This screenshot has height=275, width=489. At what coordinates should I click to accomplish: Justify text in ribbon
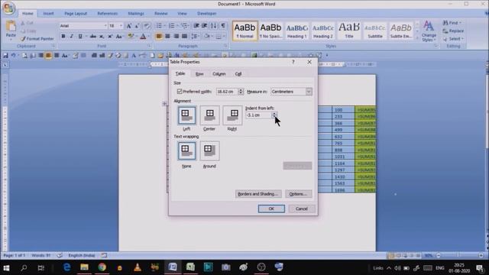tap(184, 37)
